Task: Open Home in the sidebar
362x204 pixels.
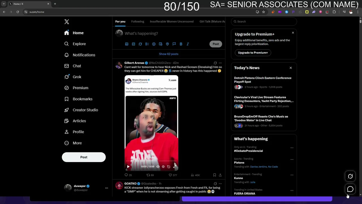Action: tap(74, 33)
